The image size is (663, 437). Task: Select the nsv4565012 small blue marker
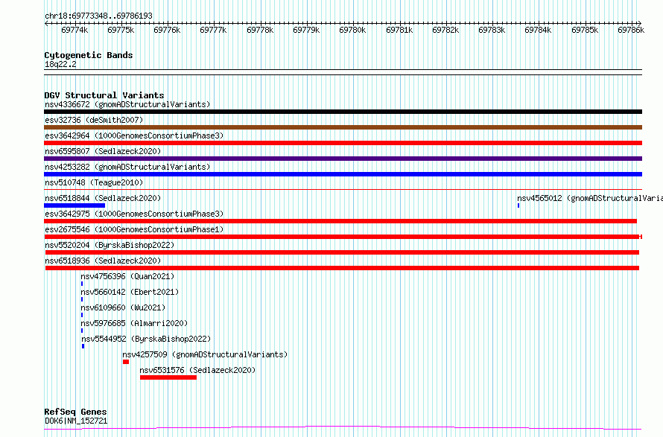click(x=518, y=205)
